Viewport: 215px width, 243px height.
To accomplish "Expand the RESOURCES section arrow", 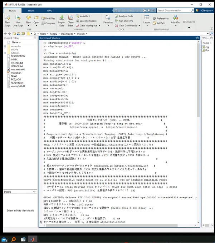I will point(189,28).
